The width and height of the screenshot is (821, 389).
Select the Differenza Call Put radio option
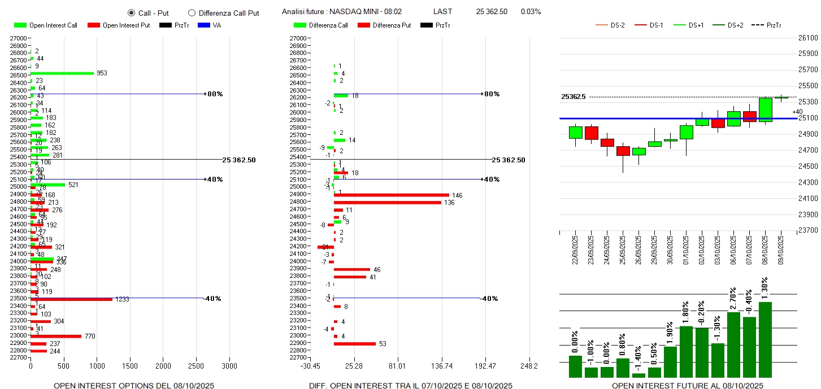[192, 12]
